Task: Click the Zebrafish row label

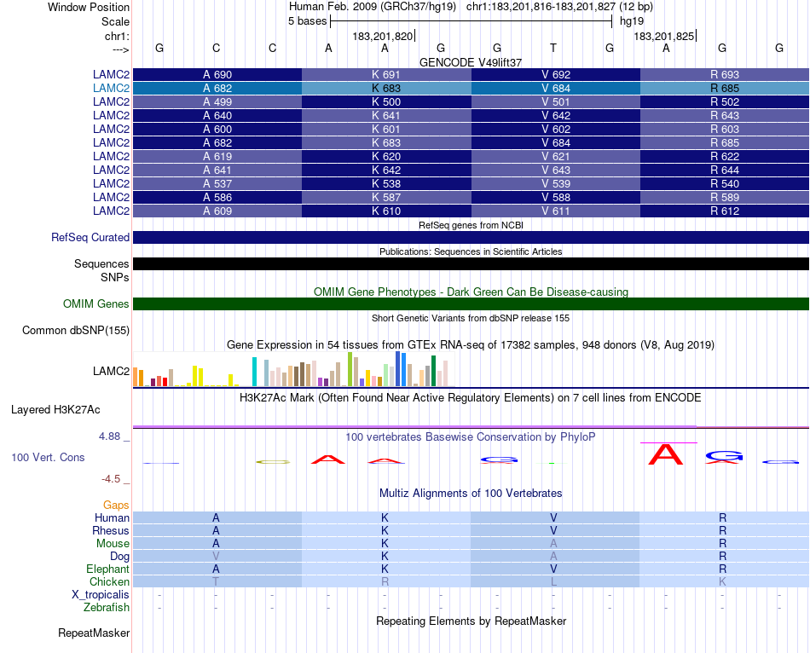Action: tap(107, 607)
